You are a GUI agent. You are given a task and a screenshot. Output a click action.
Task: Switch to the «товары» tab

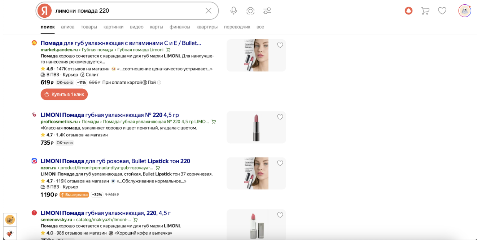pyautogui.click(x=89, y=27)
